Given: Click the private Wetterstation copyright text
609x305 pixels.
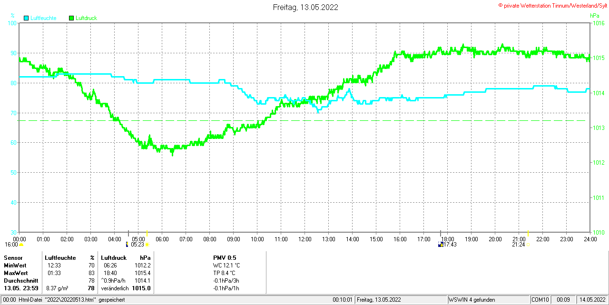Looking at the screenshot, I should click(552, 5).
